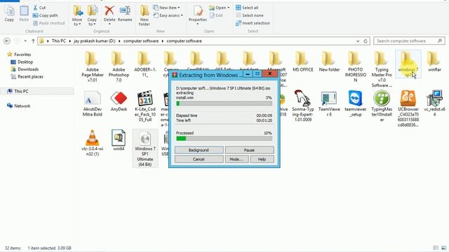Image resolution: width=449 pixels, height=252 pixels.
Task: Select the K-Lite Codec Pack file
Action: (x=145, y=106)
